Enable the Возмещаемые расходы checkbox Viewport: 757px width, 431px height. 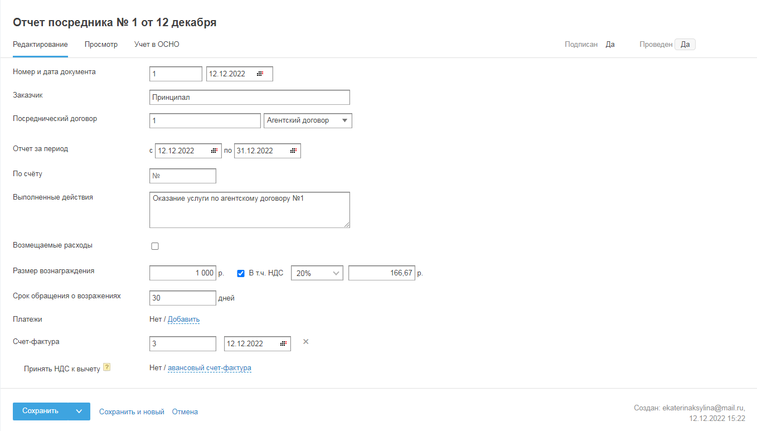coord(155,246)
